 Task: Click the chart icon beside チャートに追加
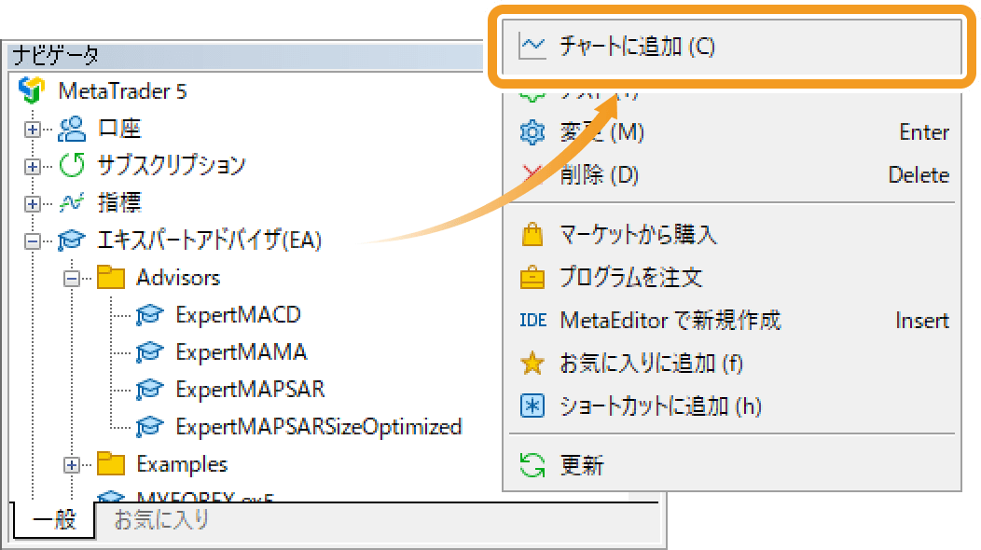point(532,47)
